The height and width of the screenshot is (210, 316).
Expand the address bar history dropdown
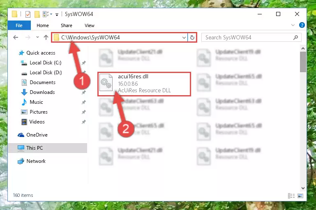pyautogui.click(x=184, y=38)
